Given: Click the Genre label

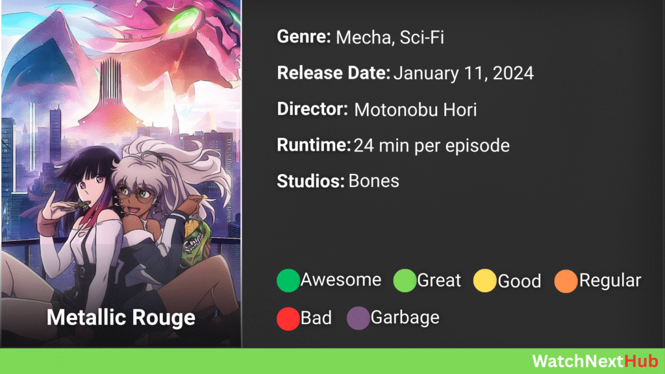Looking at the screenshot, I should 304,37.
